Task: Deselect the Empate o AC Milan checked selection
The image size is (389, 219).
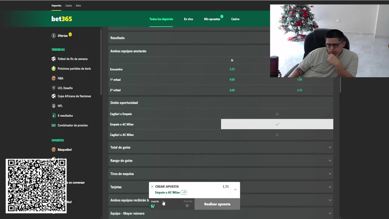Action: click(x=277, y=124)
